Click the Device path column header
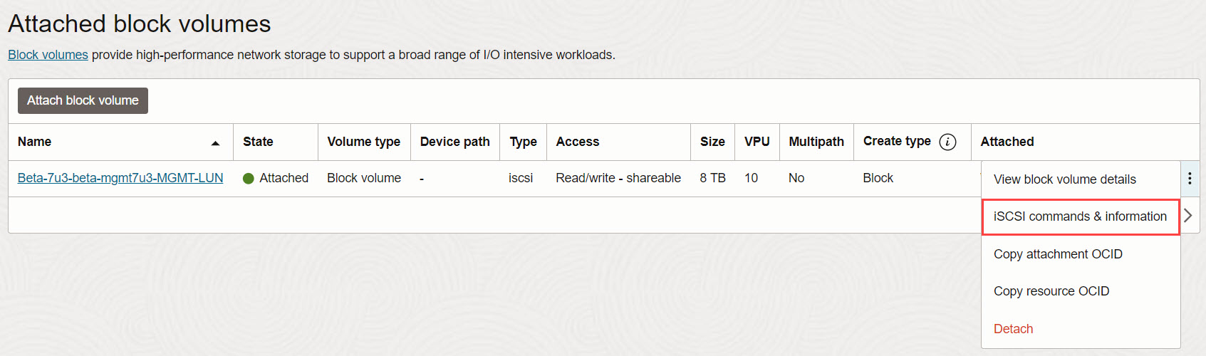 point(454,142)
